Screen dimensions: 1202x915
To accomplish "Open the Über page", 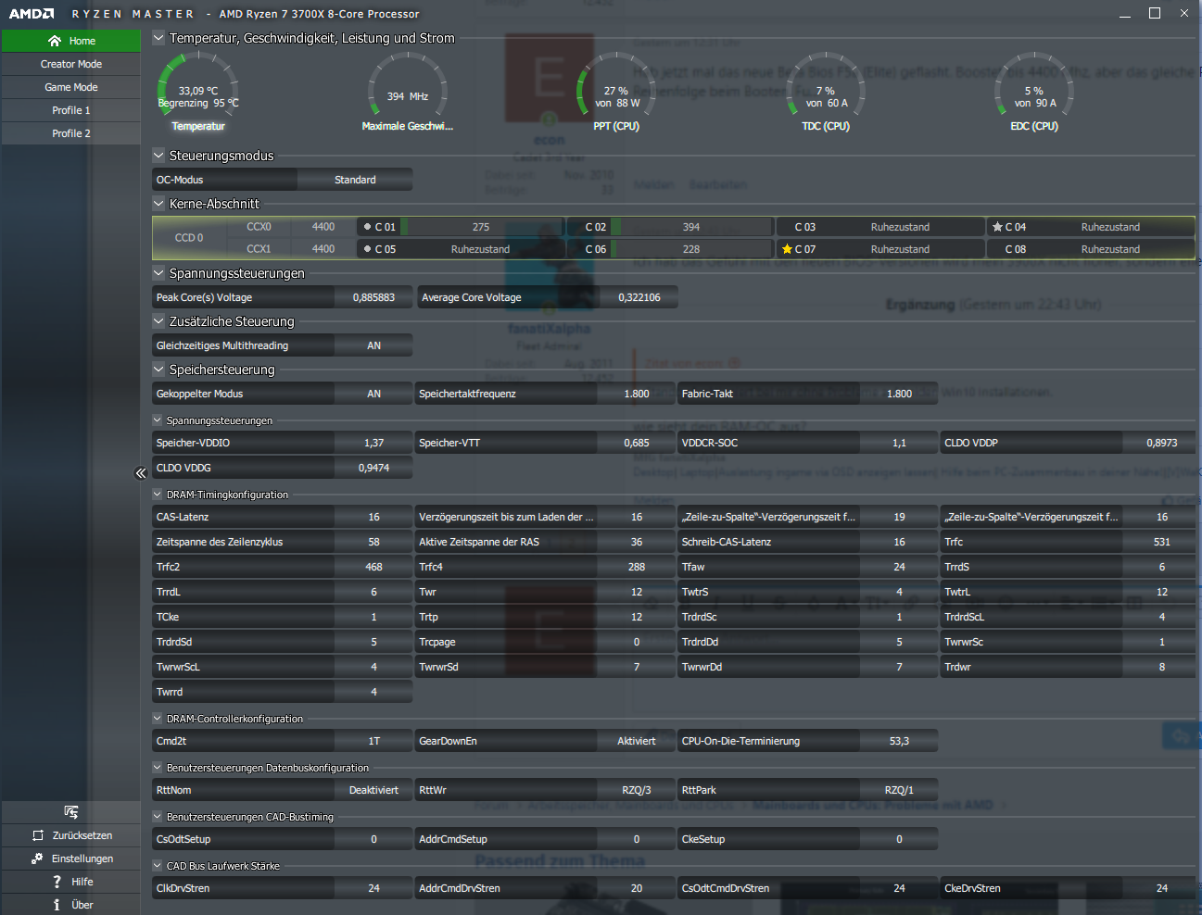I will pyautogui.click(x=71, y=905).
